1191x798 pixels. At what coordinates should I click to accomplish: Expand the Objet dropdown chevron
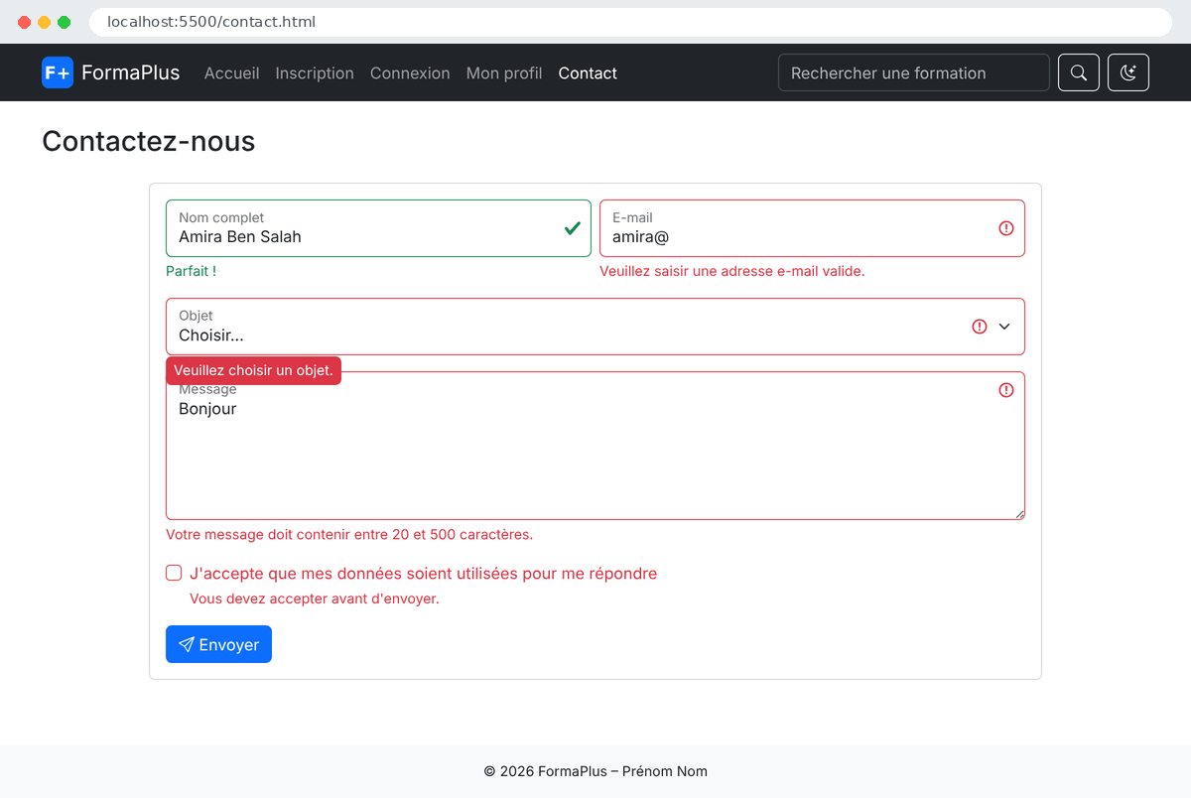[x=1004, y=327]
